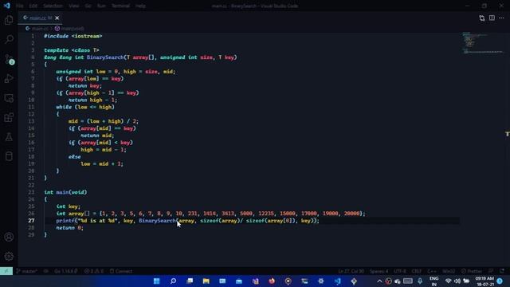Click the minimap code overview

coord(483,43)
